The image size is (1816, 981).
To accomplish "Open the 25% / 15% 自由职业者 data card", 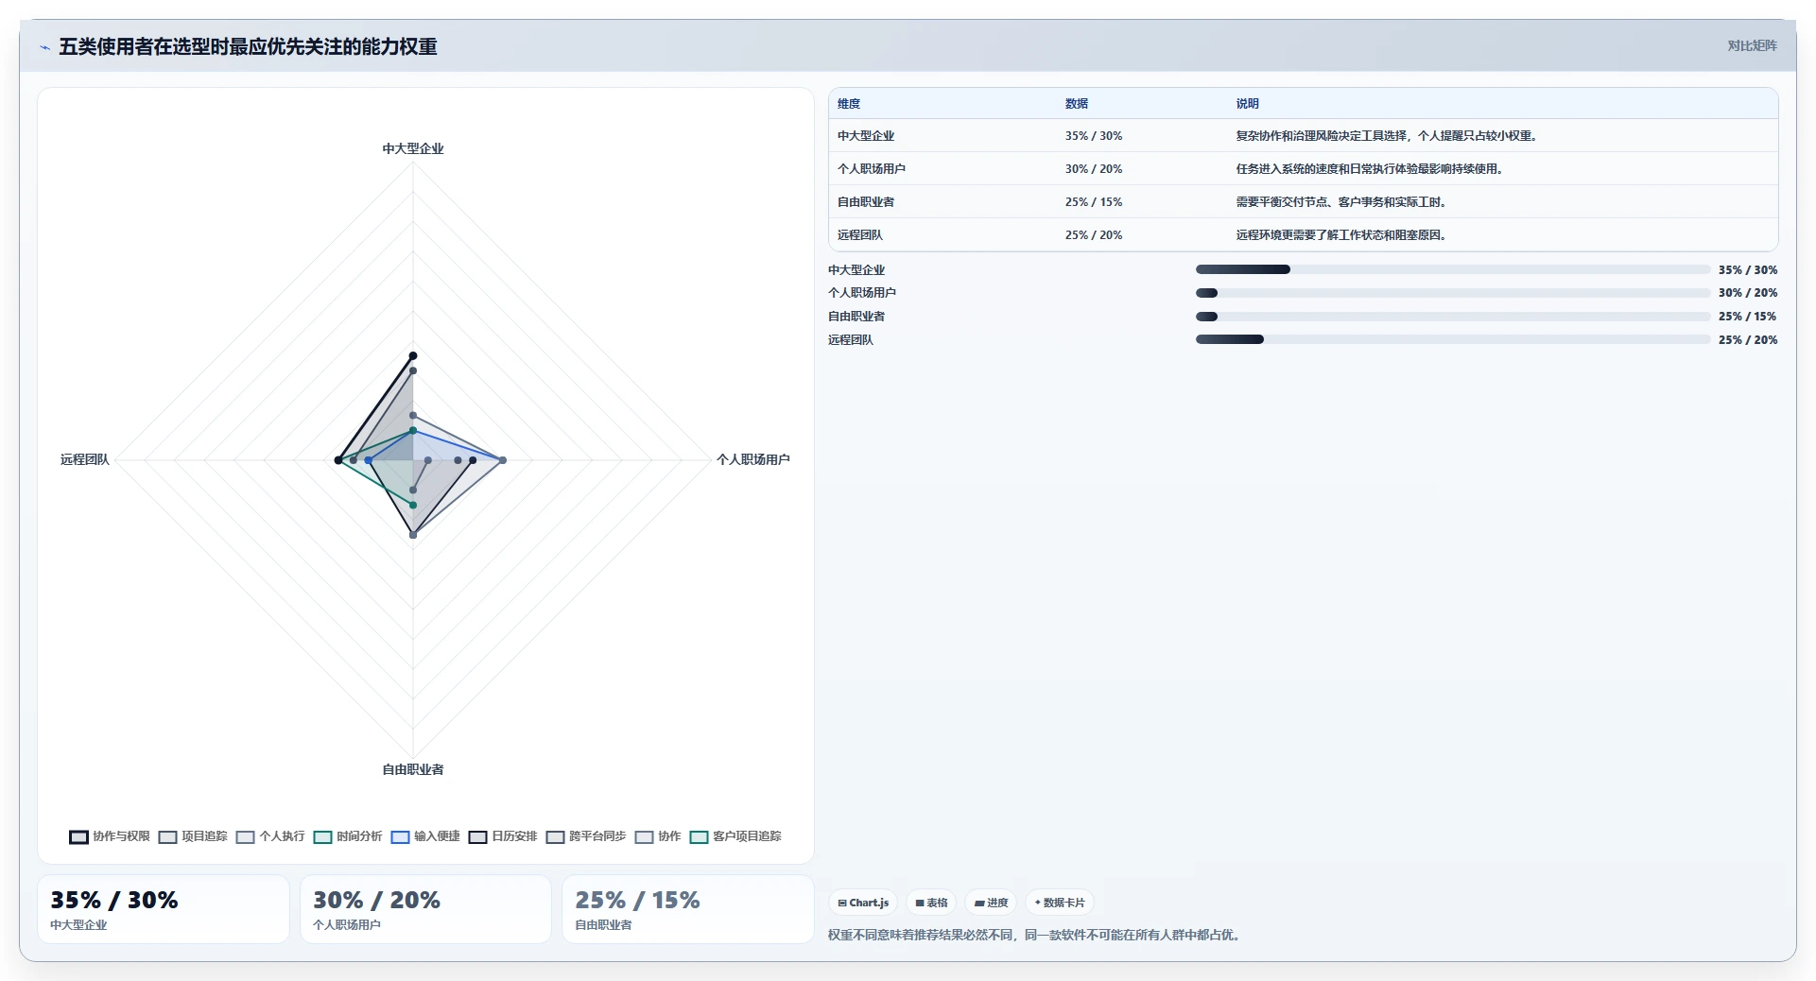I will pos(688,909).
